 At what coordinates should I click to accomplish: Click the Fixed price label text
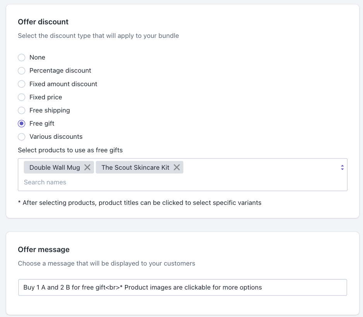[46, 97]
